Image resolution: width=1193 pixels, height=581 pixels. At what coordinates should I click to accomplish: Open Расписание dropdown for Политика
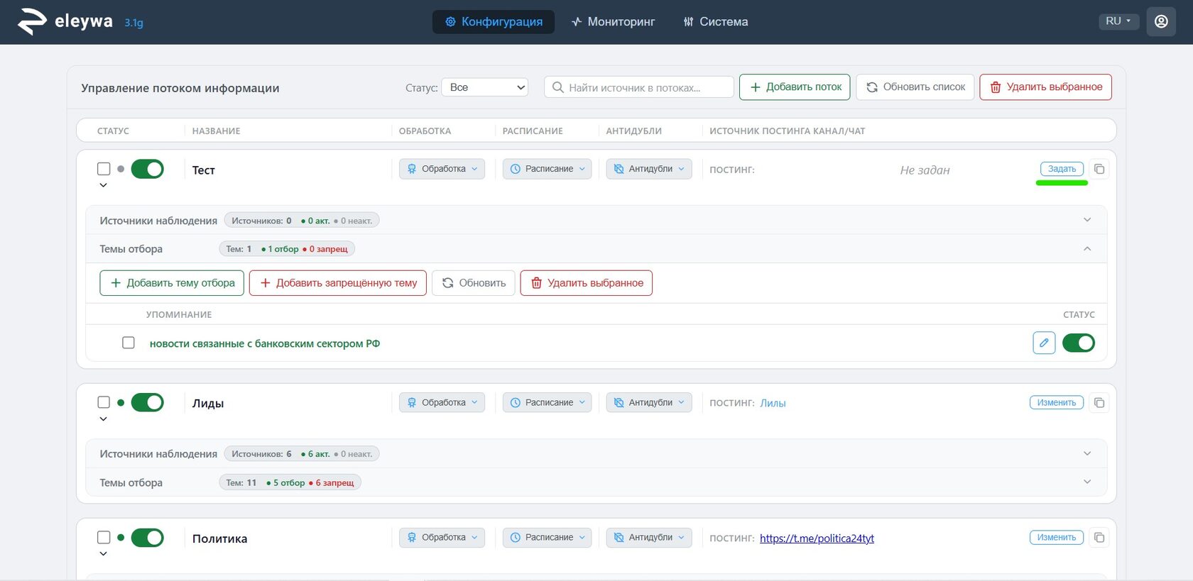click(547, 538)
